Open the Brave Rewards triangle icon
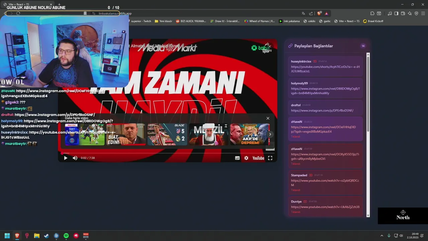Screen dimensions: 428x241 click(326, 13)
